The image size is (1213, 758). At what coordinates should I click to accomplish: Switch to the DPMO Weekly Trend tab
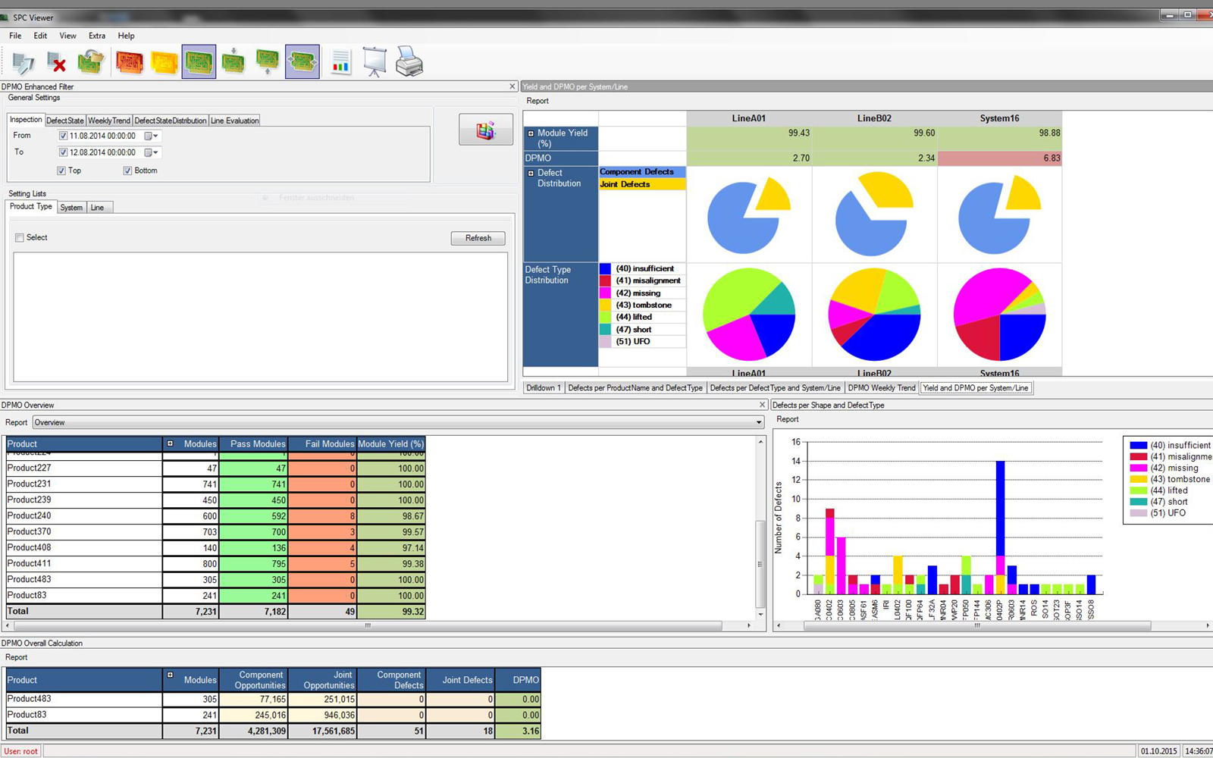coord(881,388)
